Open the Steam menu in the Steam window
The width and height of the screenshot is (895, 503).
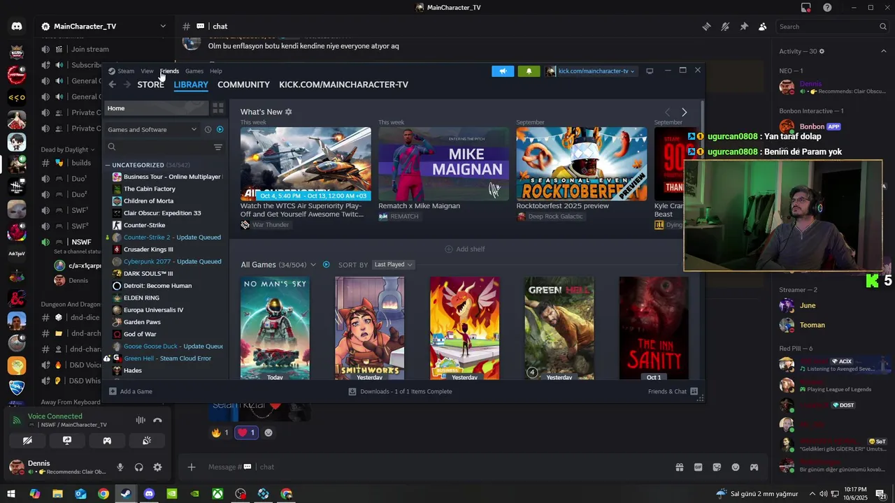(126, 71)
